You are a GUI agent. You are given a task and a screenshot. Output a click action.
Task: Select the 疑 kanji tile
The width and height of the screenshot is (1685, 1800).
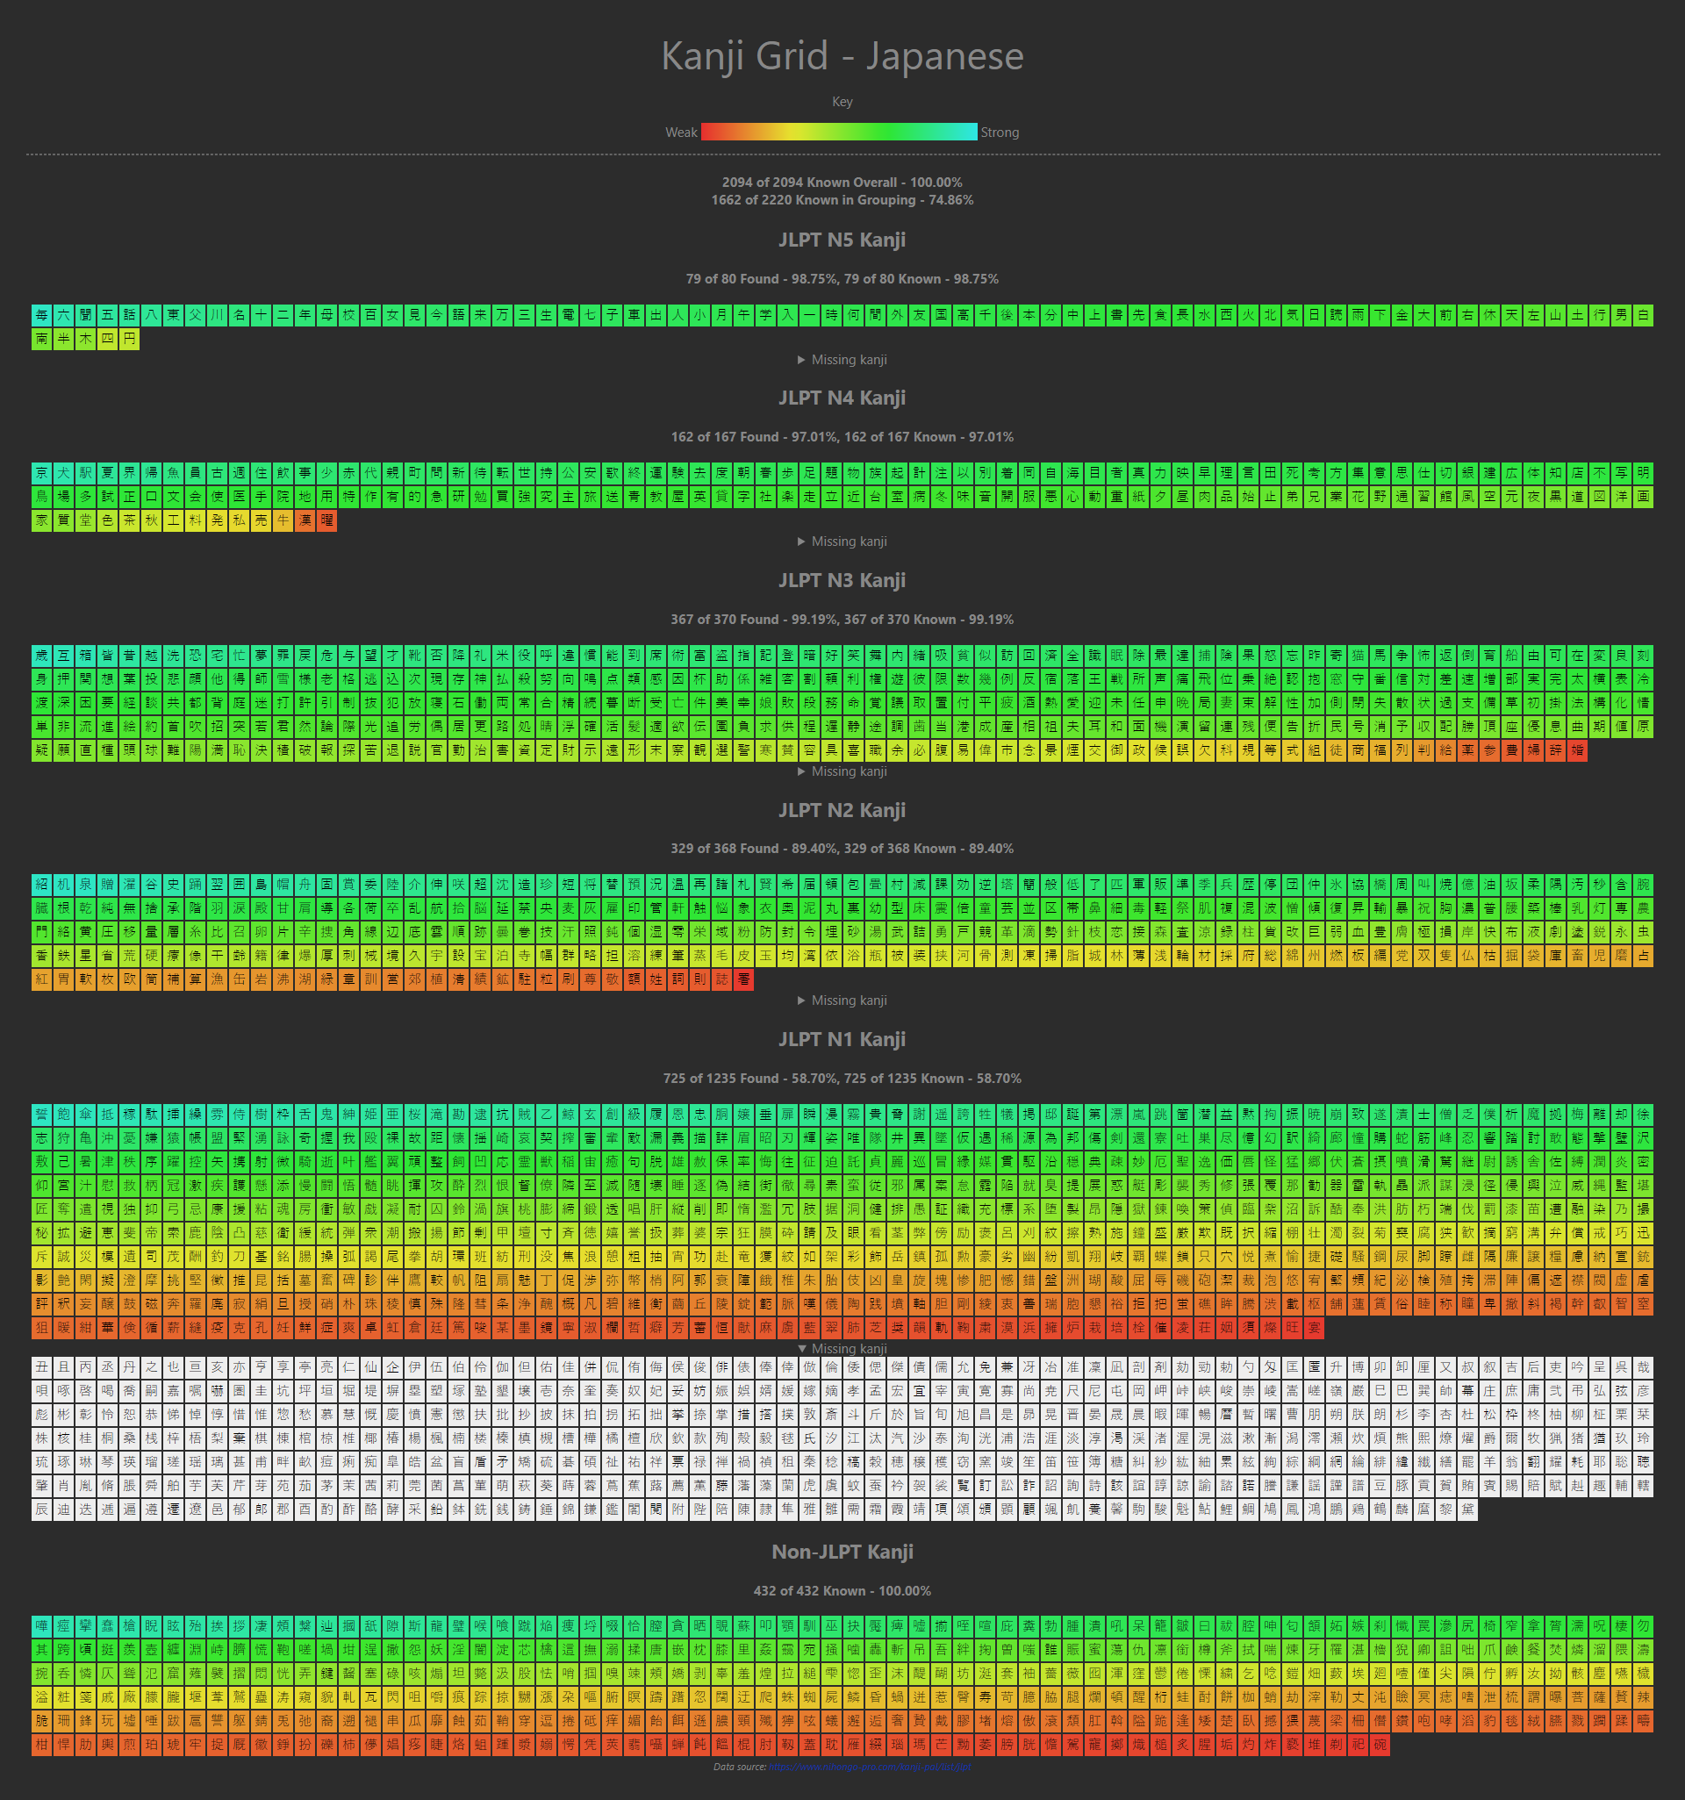coord(41,750)
